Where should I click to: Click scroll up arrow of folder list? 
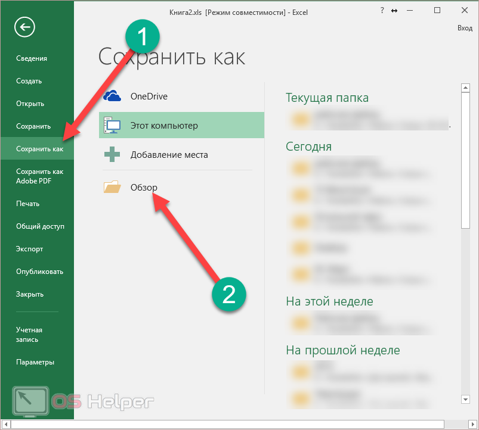pos(465,88)
